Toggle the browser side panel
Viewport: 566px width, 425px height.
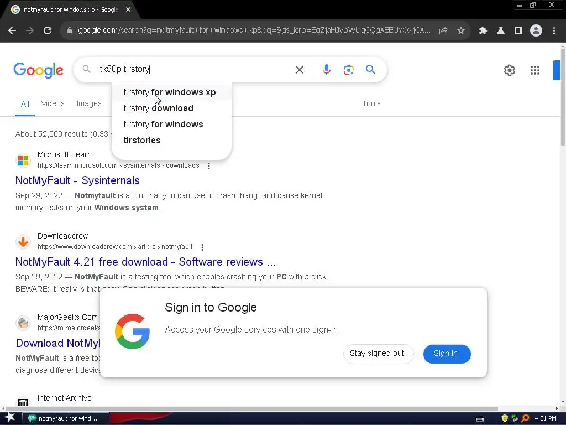tap(518, 31)
